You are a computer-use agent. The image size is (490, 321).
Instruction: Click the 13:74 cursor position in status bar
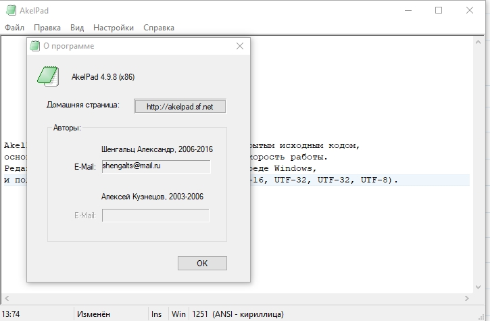point(11,314)
